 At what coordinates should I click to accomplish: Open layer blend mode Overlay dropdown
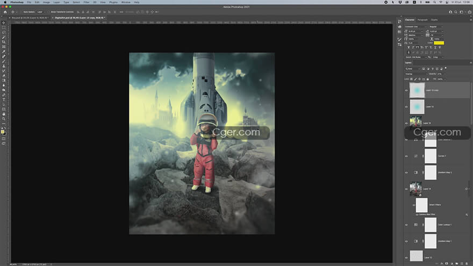click(415, 74)
